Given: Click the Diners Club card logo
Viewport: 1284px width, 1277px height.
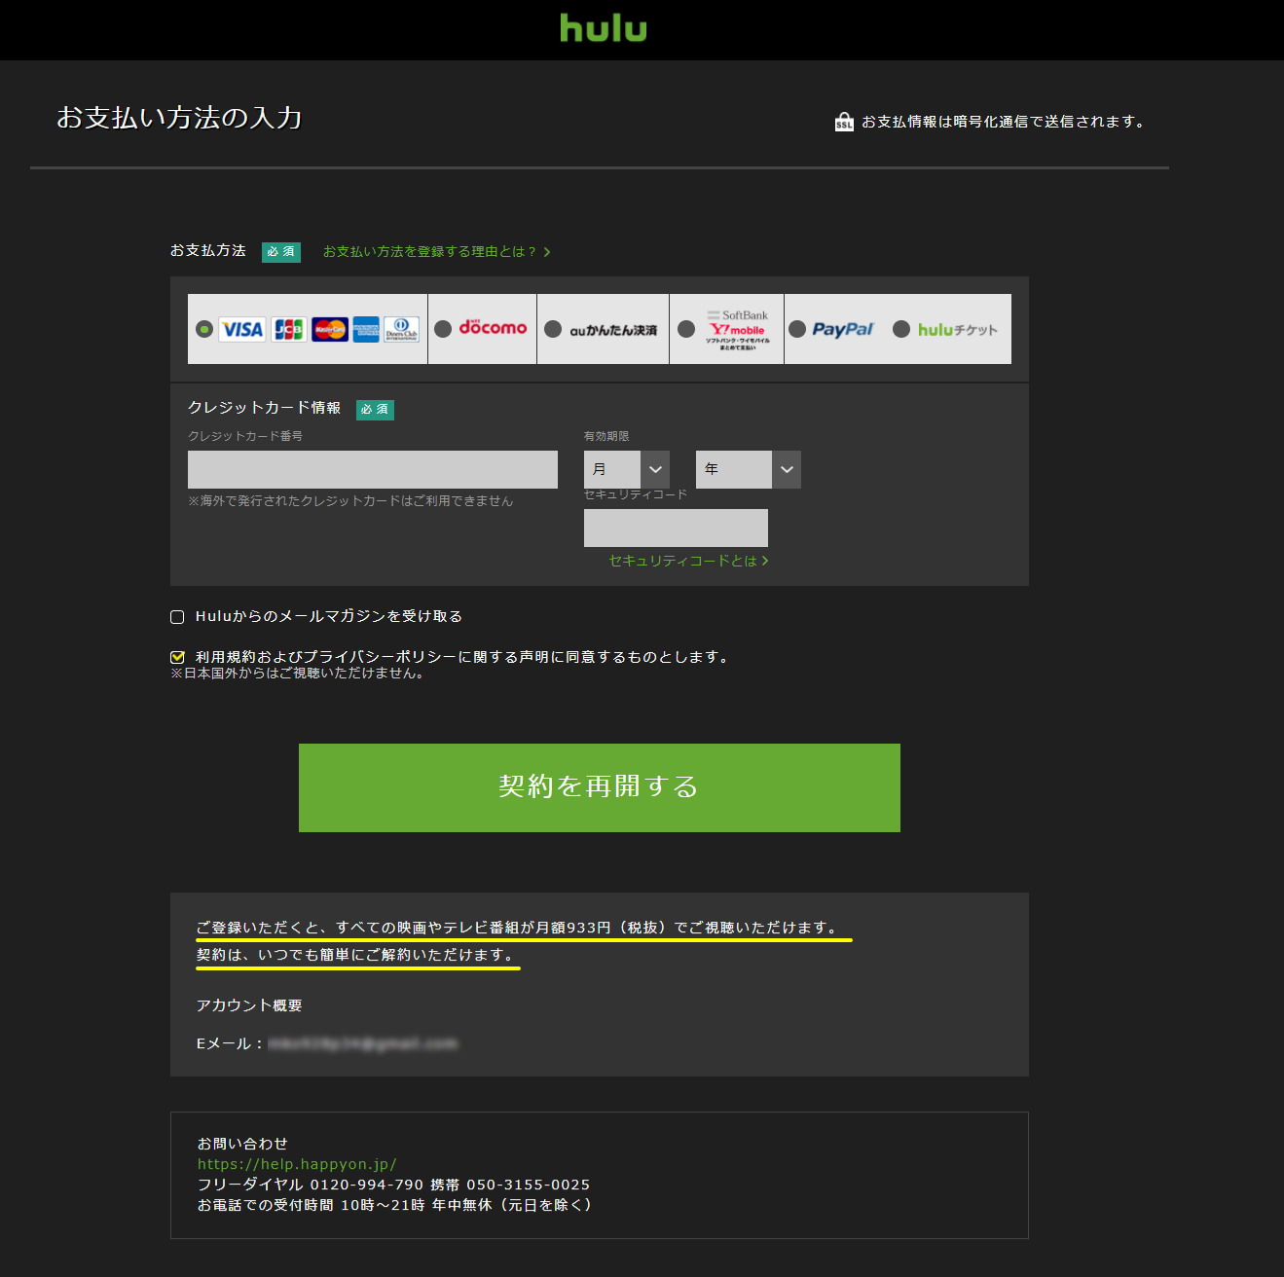Looking at the screenshot, I should (x=401, y=329).
